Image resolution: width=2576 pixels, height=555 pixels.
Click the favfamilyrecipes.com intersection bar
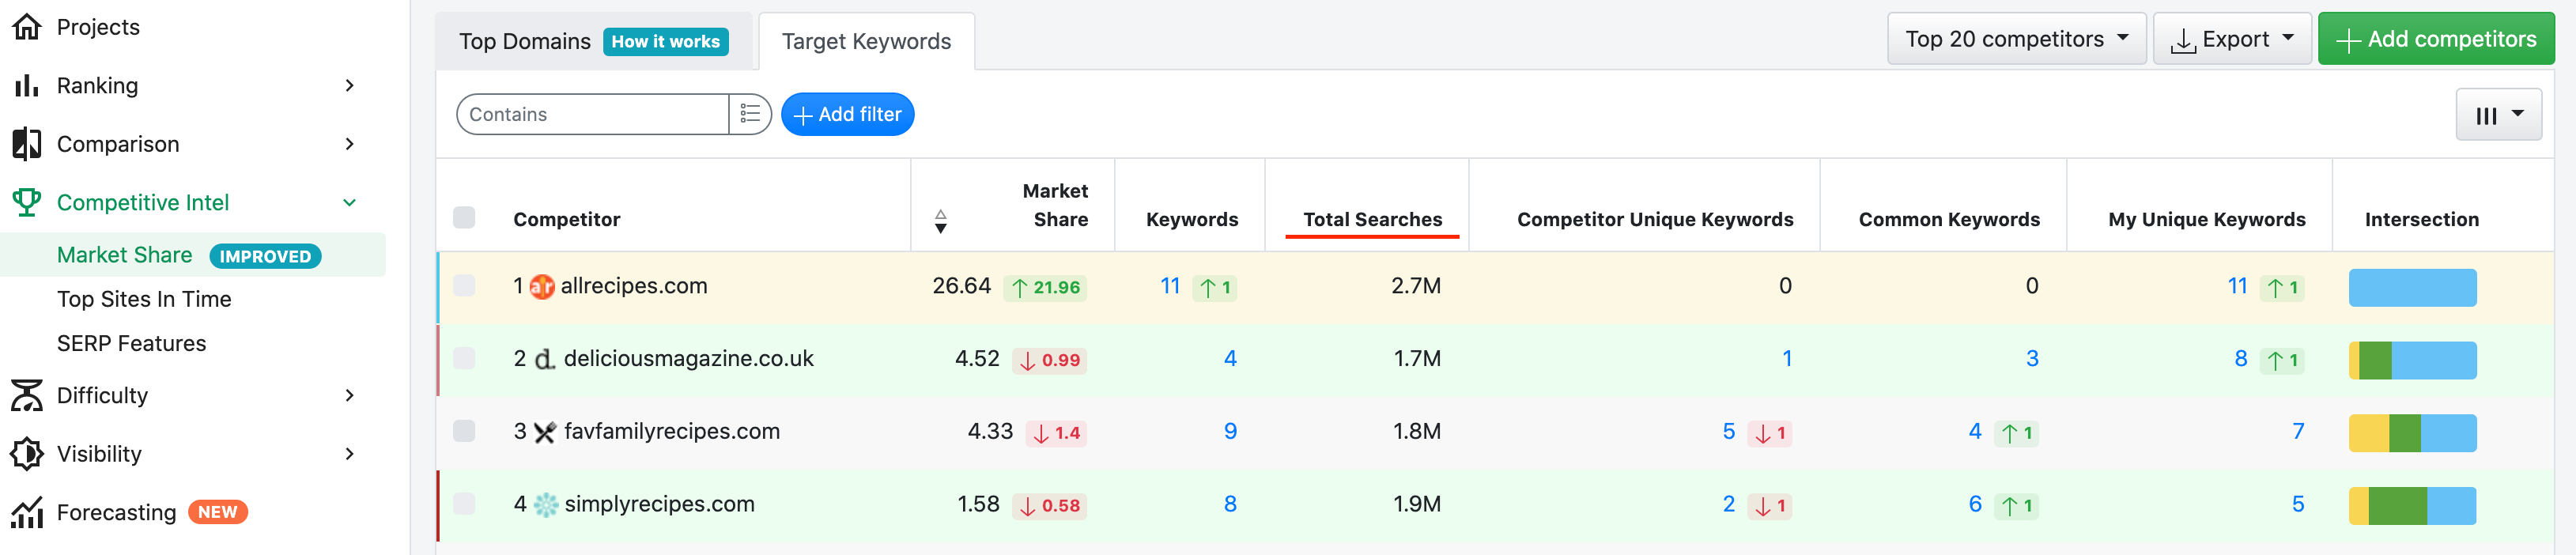[2412, 433]
